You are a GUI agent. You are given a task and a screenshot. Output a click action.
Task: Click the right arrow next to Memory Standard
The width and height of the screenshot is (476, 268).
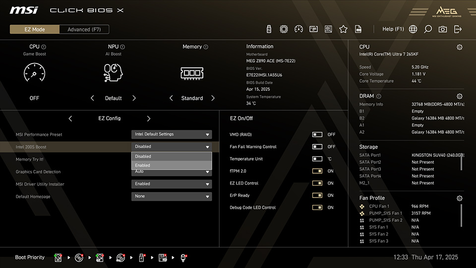coord(213,98)
